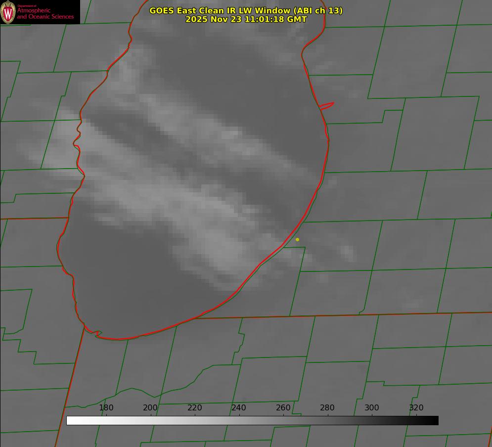Click the small red peninsula on east shore
The image size is (492, 447).
pos(327,105)
